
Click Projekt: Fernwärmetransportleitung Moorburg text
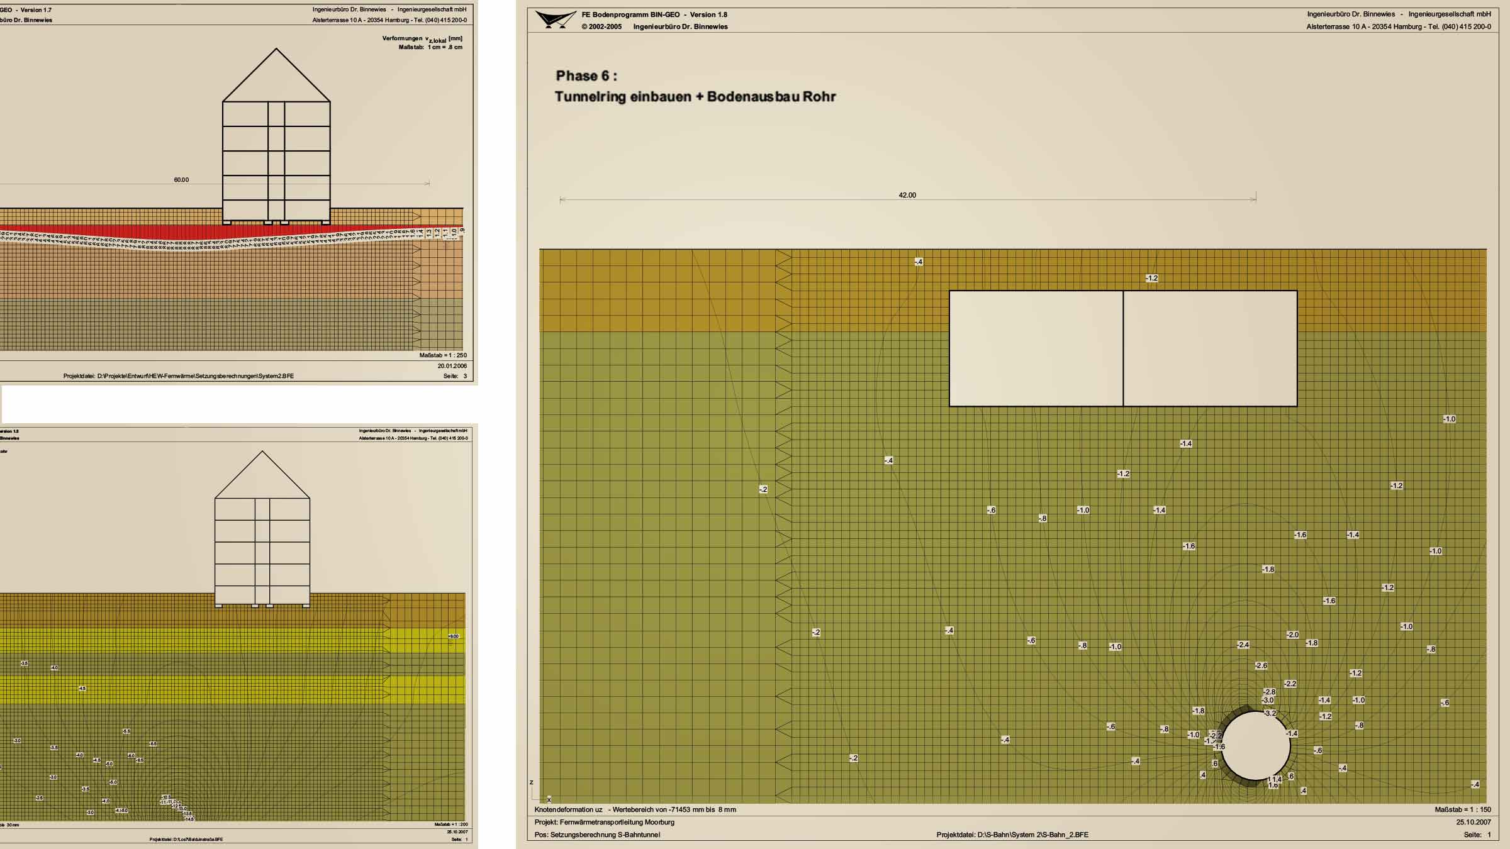click(x=605, y=822)
